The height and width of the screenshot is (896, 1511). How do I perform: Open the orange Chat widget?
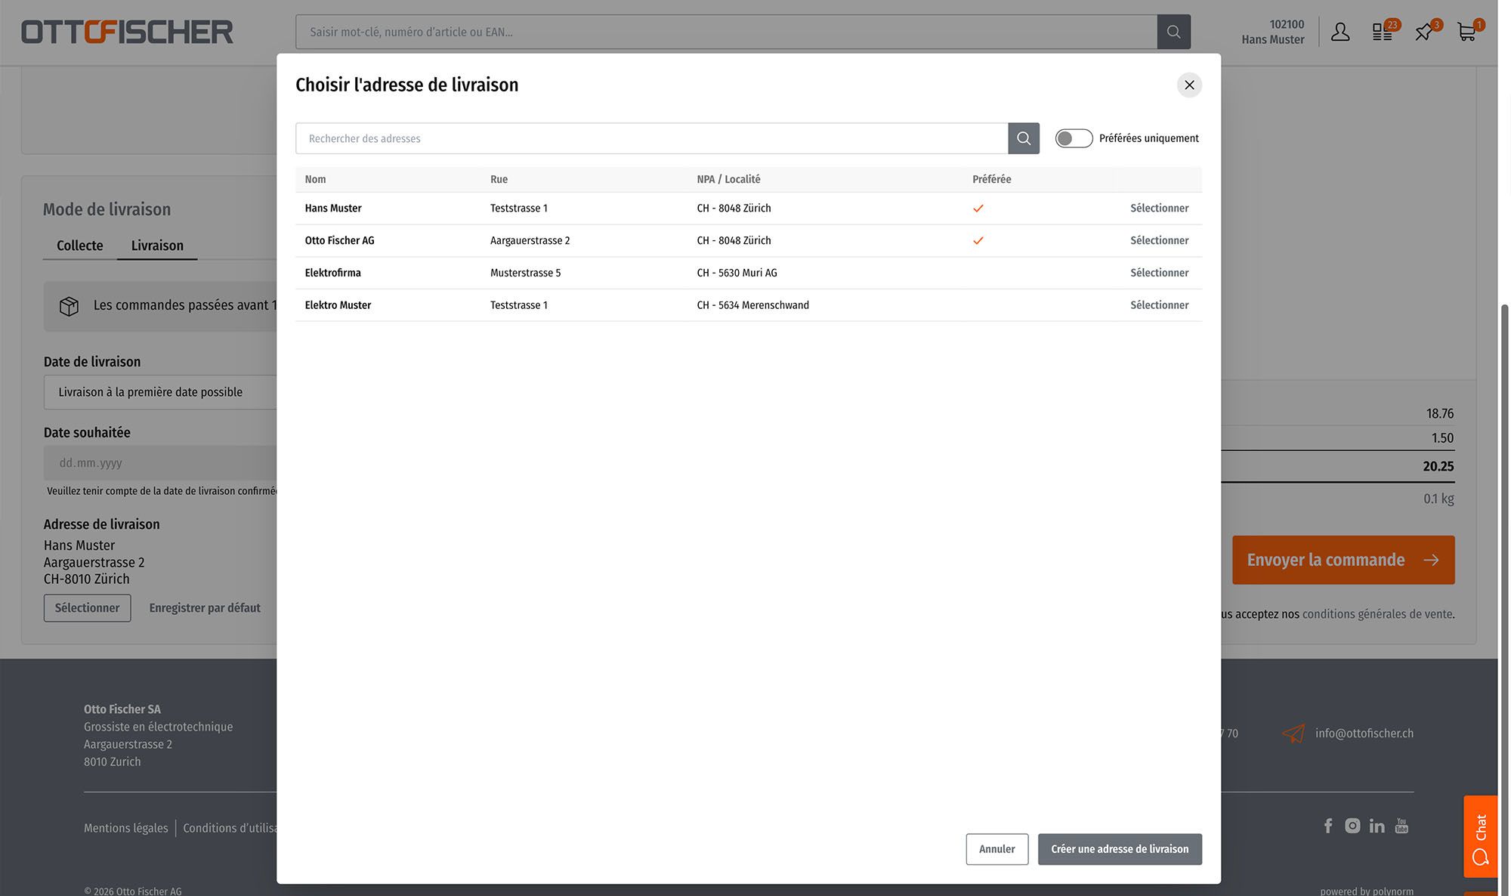[x=1480, y=836]
